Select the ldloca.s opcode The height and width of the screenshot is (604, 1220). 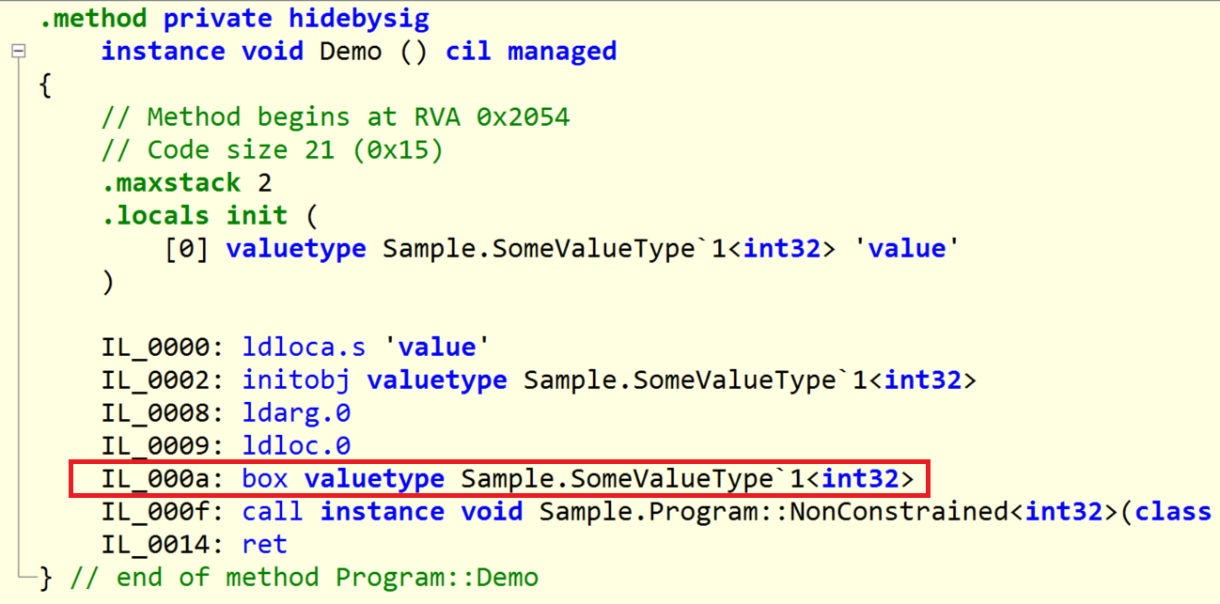pos(304,347)
